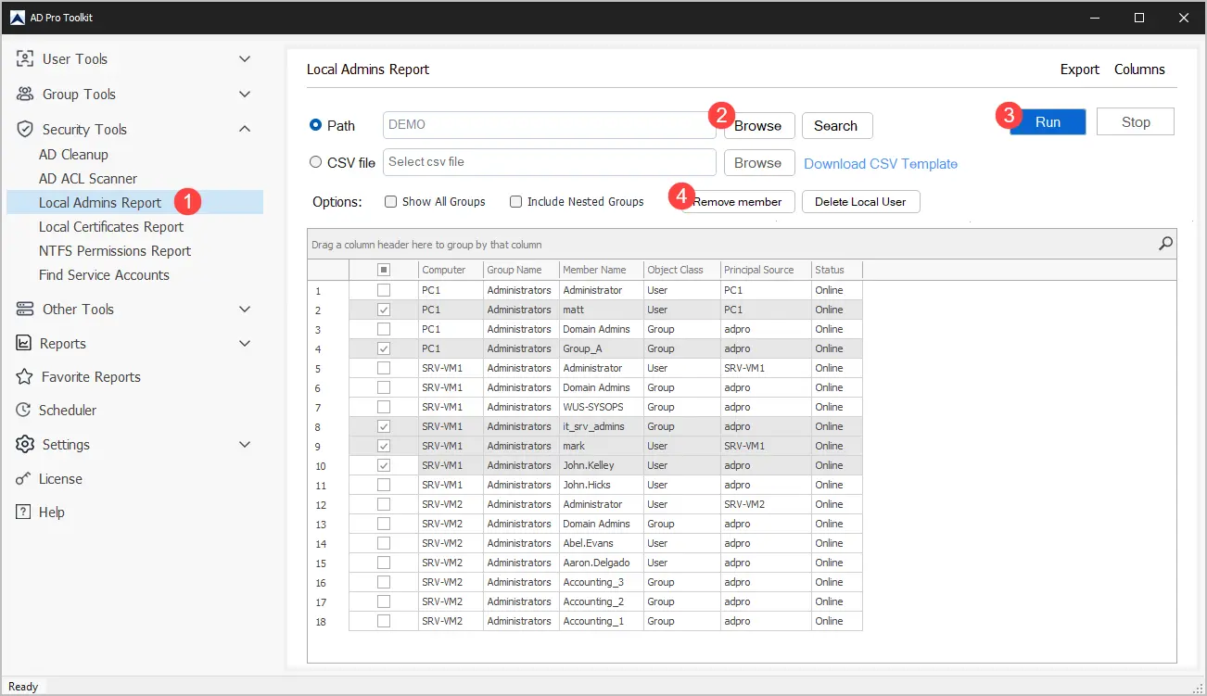The image size is (1207, 696).
Task: Uncheck the it_srv_admins row checkbox
Action: (x=384, y=426)
